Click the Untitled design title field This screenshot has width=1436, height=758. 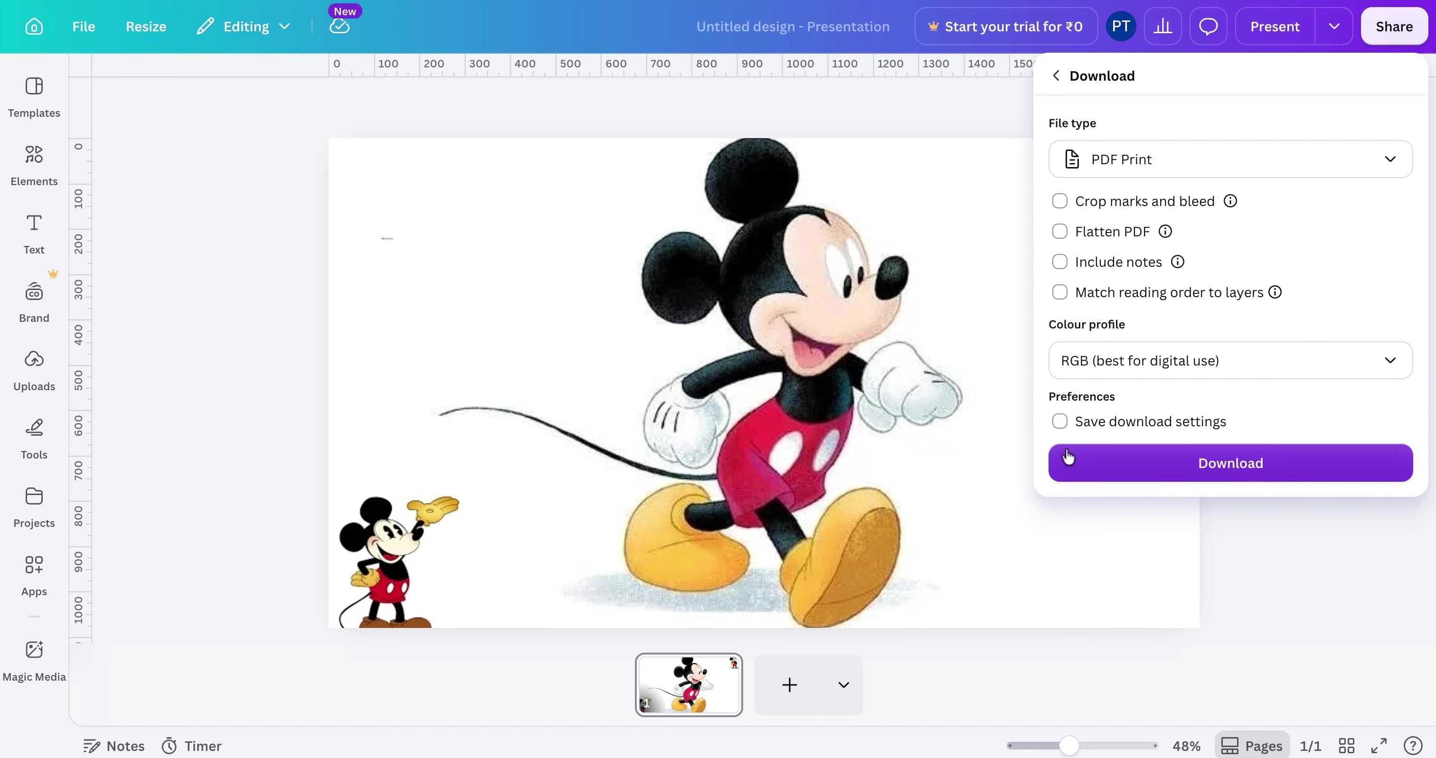(793, 26)
